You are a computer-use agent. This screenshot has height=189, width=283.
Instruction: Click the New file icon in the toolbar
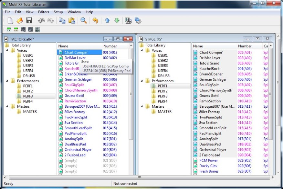[x=10, y=21]
